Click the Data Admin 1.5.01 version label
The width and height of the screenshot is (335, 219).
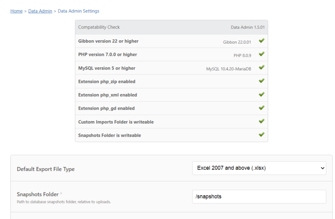247,27
